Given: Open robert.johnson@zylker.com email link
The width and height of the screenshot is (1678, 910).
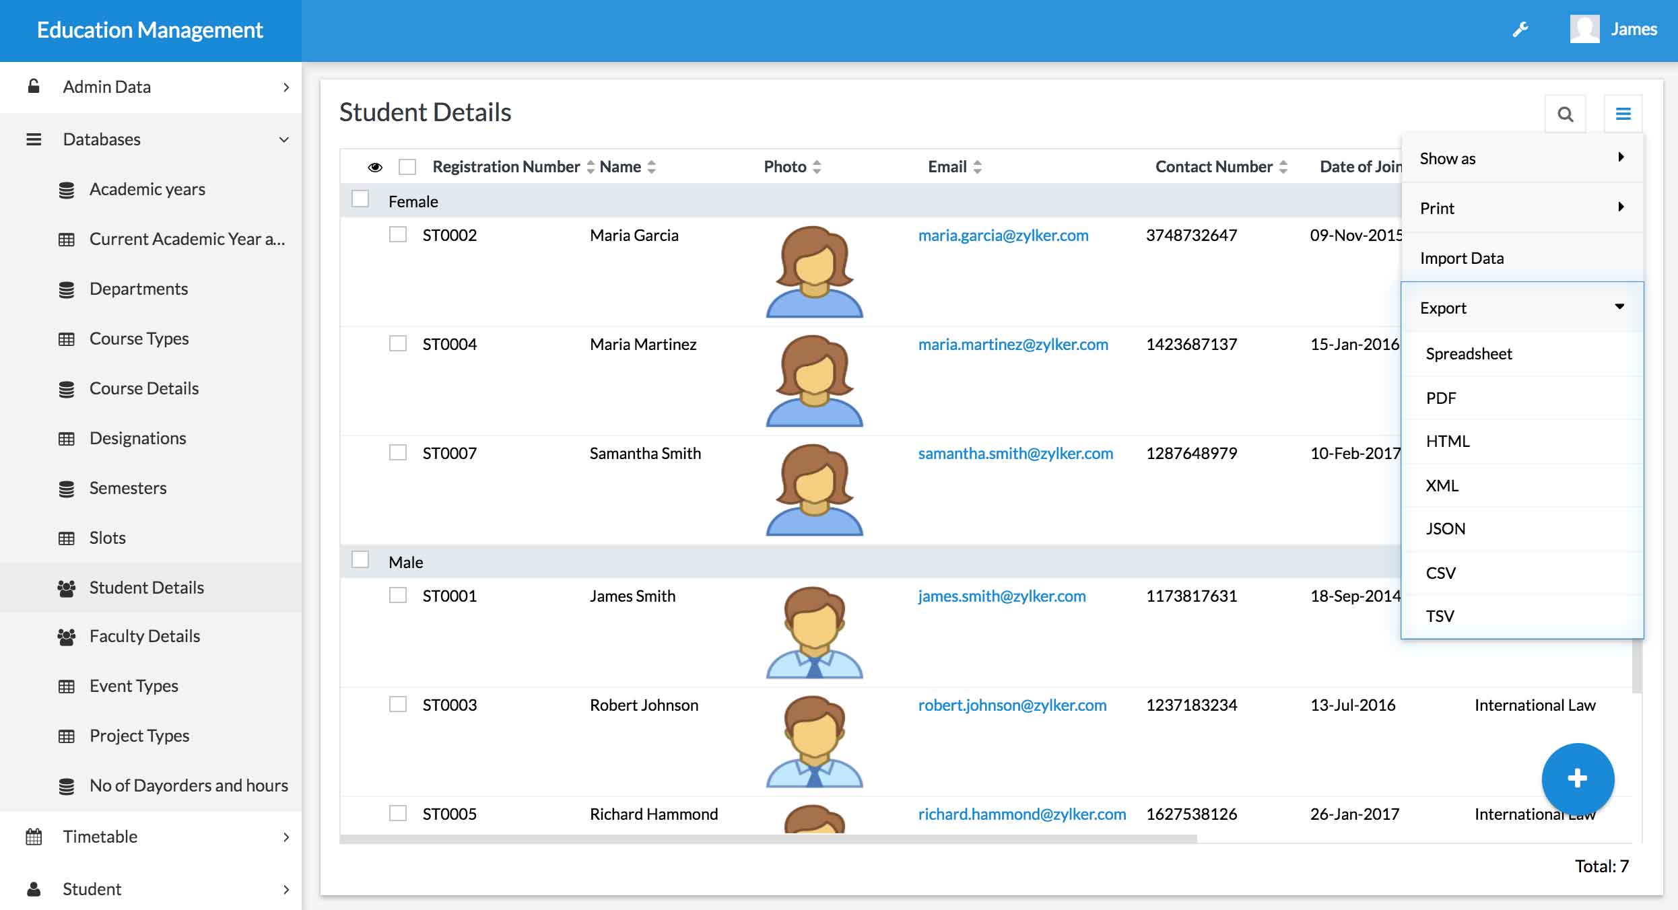Looking at the screenshot, I should pos(1012,705).
